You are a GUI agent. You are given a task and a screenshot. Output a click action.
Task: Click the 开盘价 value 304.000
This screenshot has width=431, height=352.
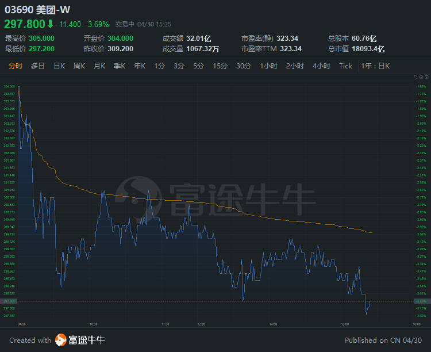click(121, 39)
